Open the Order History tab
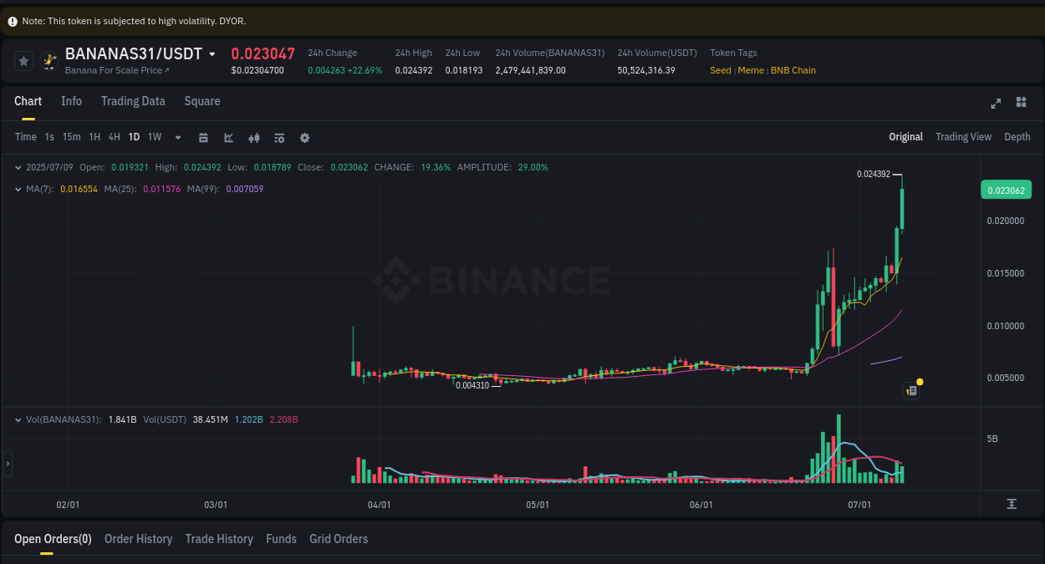The width and height of the screenshot is (1045, 564). (138, 539)
